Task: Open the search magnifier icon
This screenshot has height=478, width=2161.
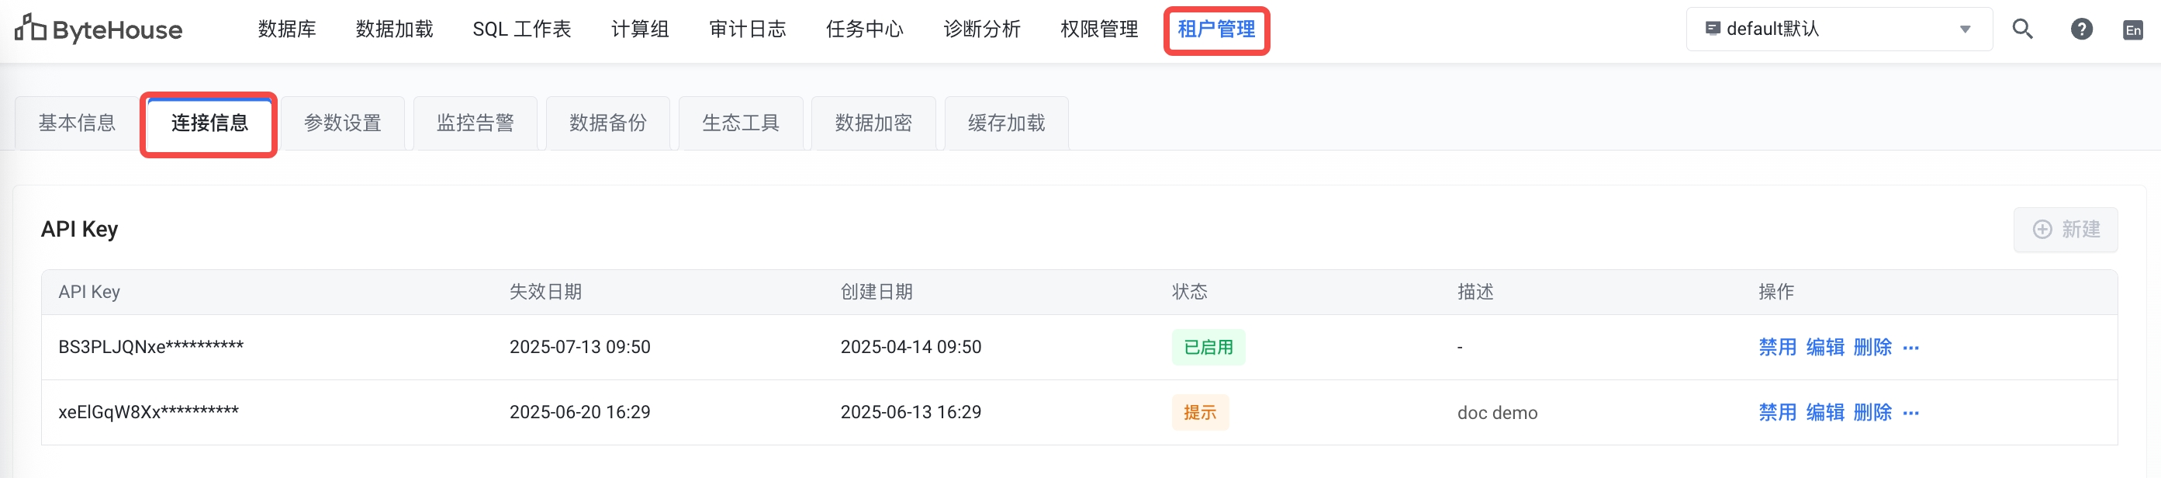Action: [2021, 29]
